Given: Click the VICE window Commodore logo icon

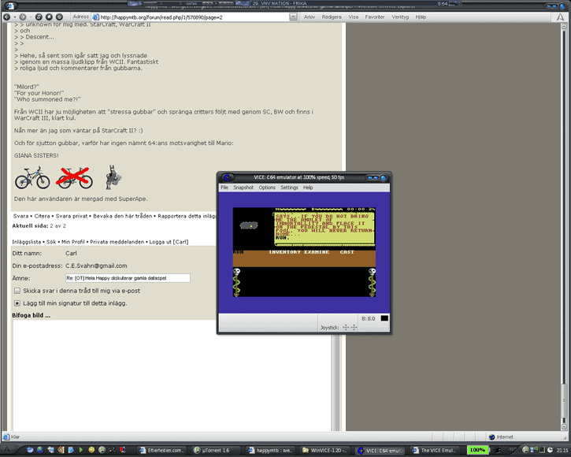Looking at the screenshot, I should pyautogui.click(x=228, y=177).
